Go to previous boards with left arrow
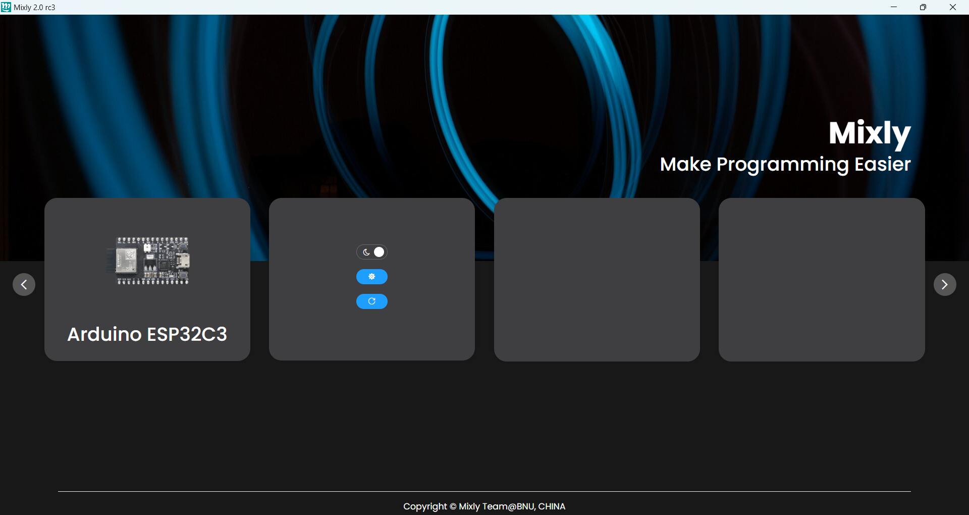Screen dimensions: 969x515 [x=24, y=285]
